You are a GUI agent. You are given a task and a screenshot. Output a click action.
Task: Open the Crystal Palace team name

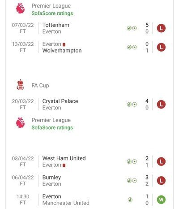pyautogui.click(x=60, y=101)
